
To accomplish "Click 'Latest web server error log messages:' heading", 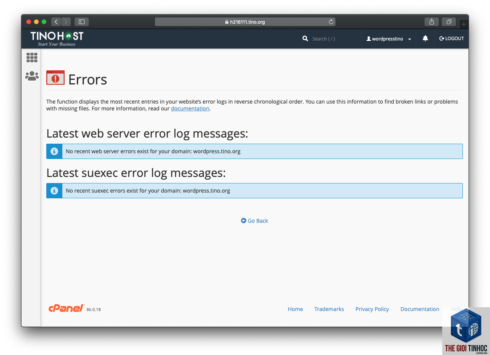I will point(147,134).
